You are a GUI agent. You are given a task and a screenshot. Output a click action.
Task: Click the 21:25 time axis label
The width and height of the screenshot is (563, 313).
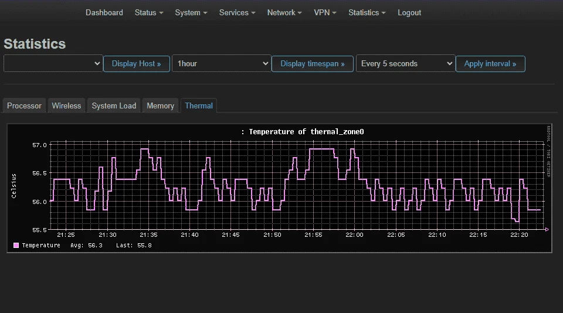tap(66, 234)
